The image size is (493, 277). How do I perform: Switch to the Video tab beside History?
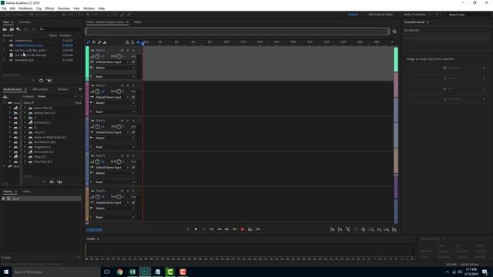[26, 192]
